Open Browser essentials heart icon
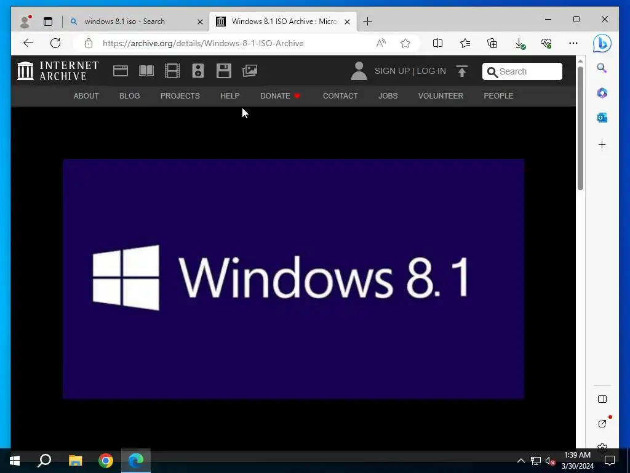Viewport: 630px width, 473px height. pos(546,43)
